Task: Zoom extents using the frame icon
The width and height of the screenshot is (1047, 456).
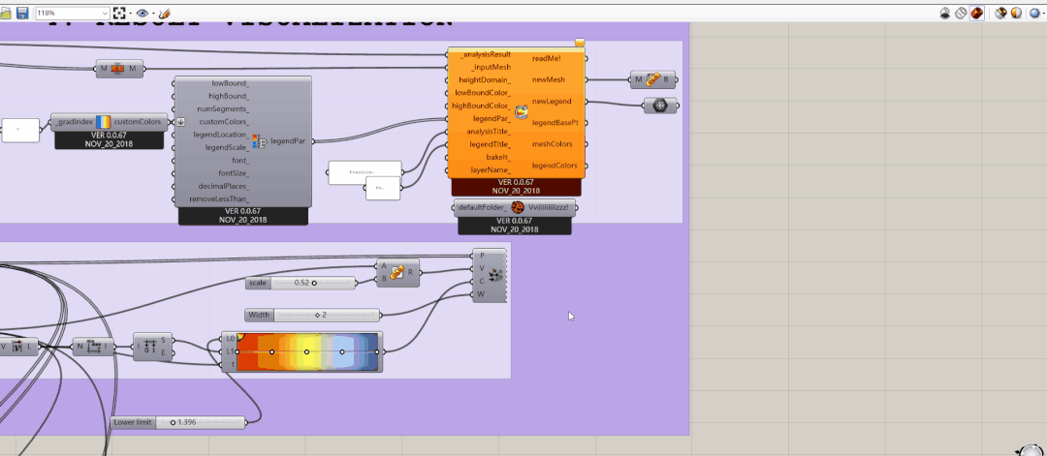Action: (119, 13)
